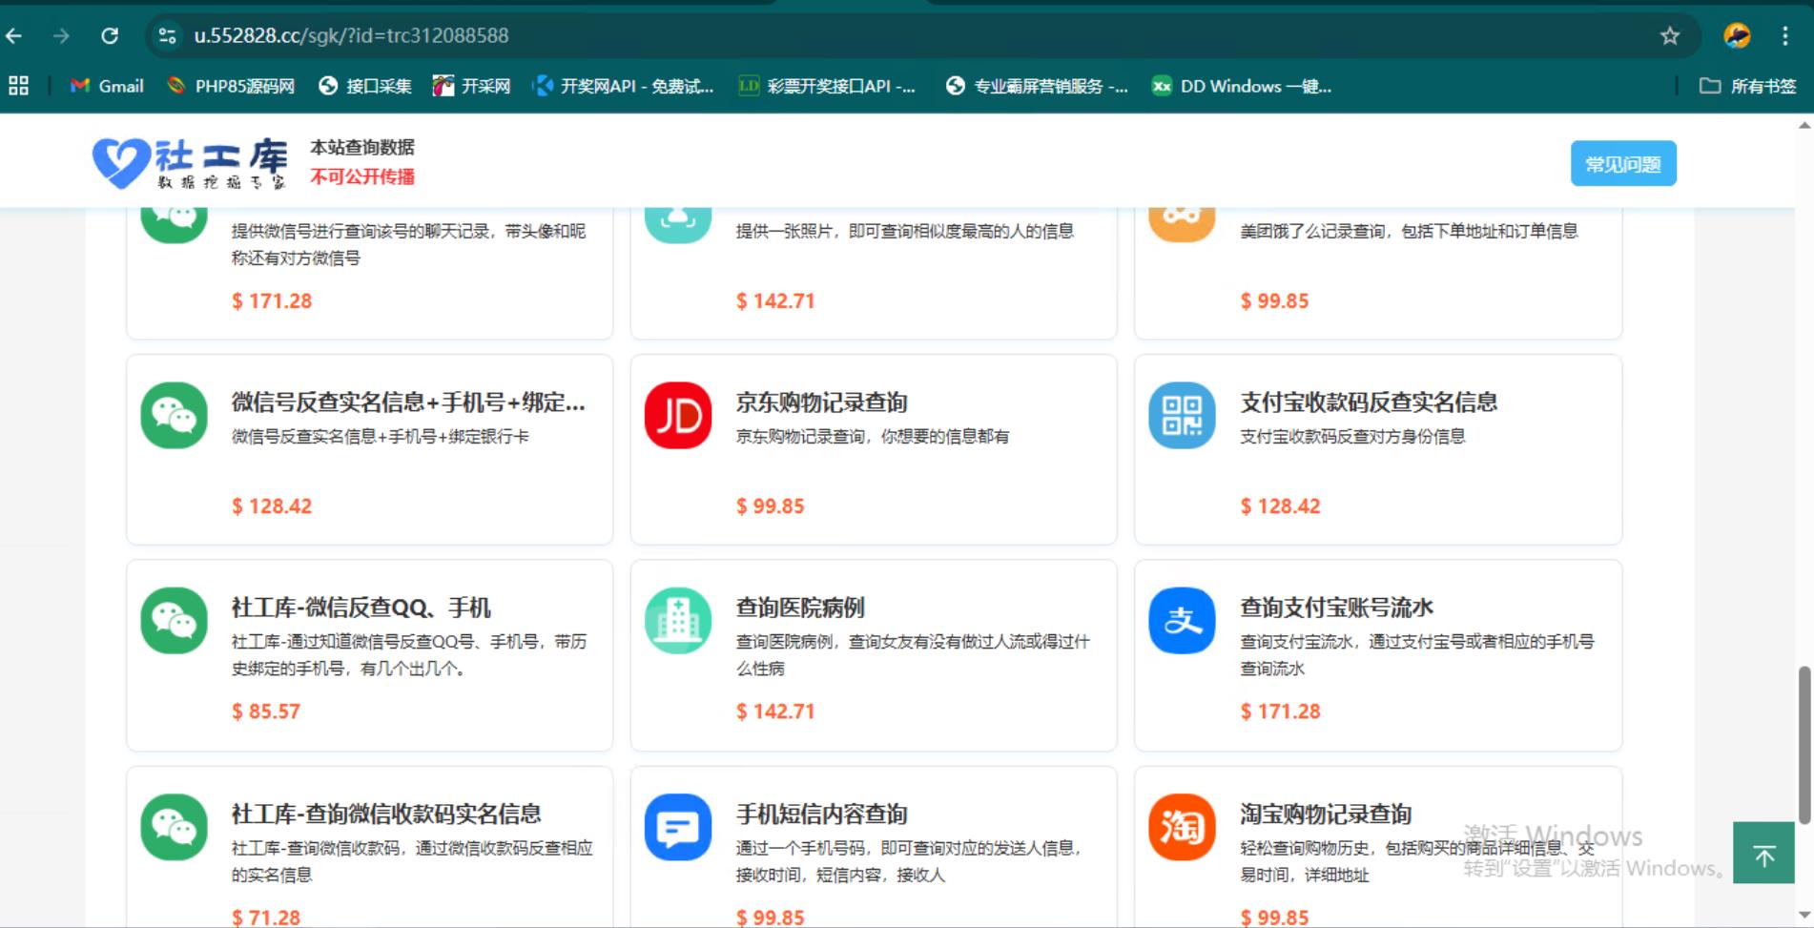Click the 本站查询数据 header text

[362, 147]
